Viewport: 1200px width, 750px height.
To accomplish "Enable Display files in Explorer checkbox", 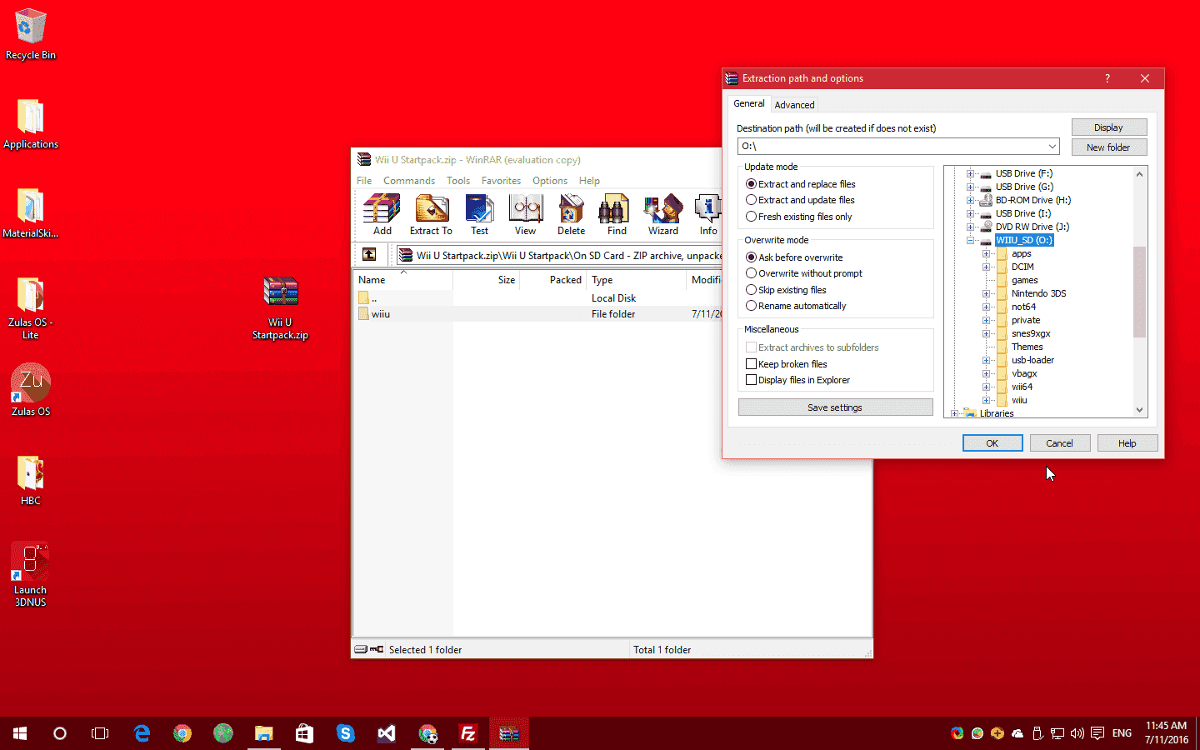I will [x=751, y=380].
